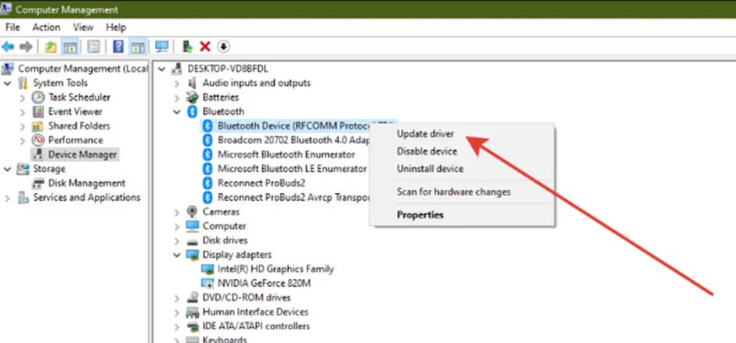Click Computer Management title bar app icon
Screen dimensions: 736x343
click(5, 9)
